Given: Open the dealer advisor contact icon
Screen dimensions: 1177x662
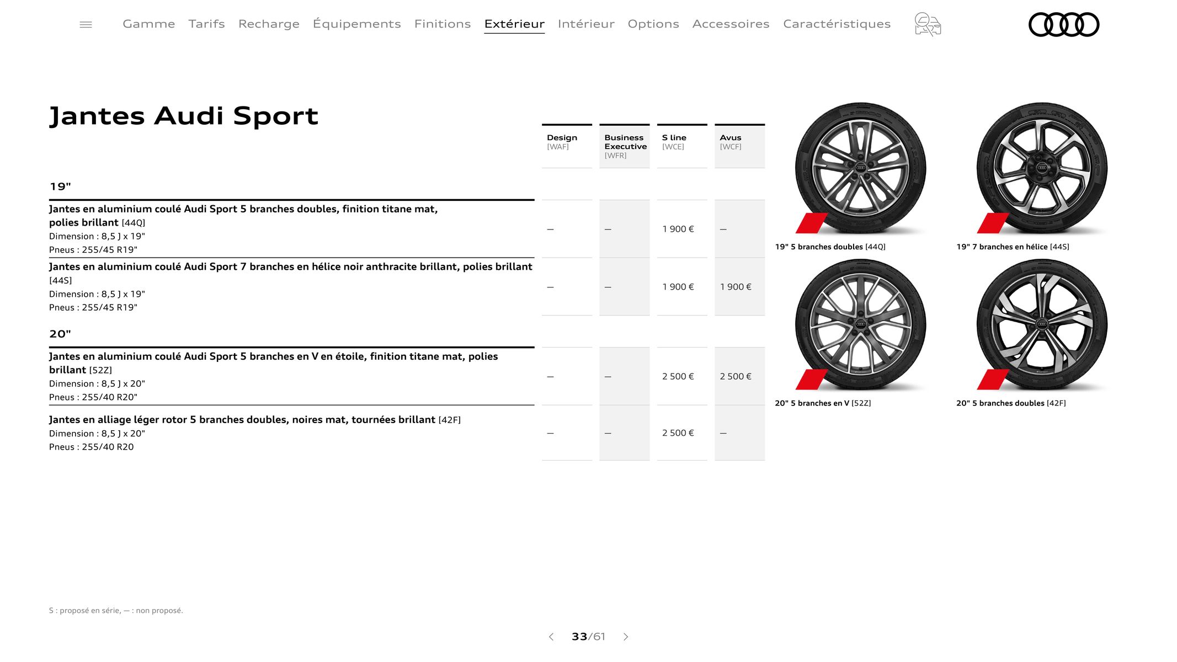Looking at the screenshot, I should [x=928, y=24].
